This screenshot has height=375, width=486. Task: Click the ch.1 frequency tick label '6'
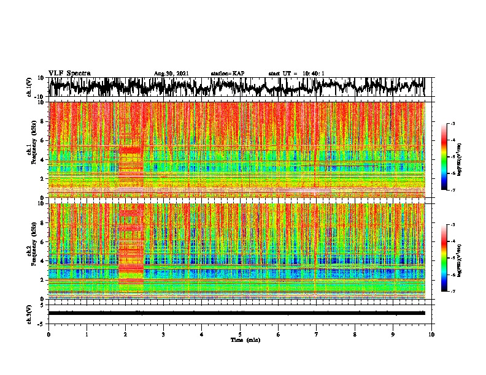tap(42, 141)
